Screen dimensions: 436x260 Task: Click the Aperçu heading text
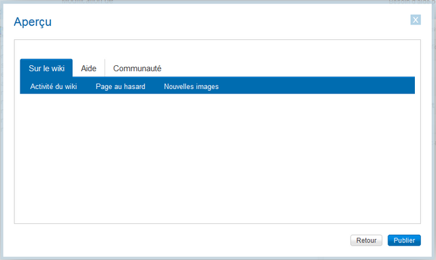pyautogui.click(x=33, y=22)
